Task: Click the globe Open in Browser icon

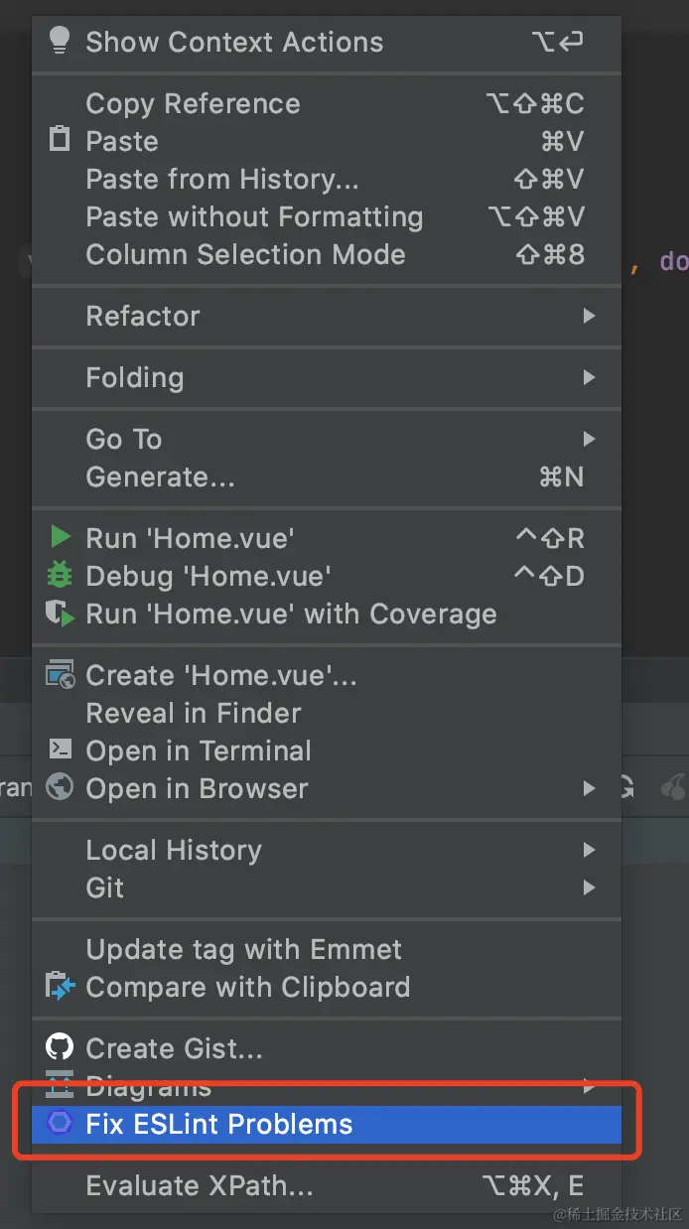Action: click(x=61, y=787)
